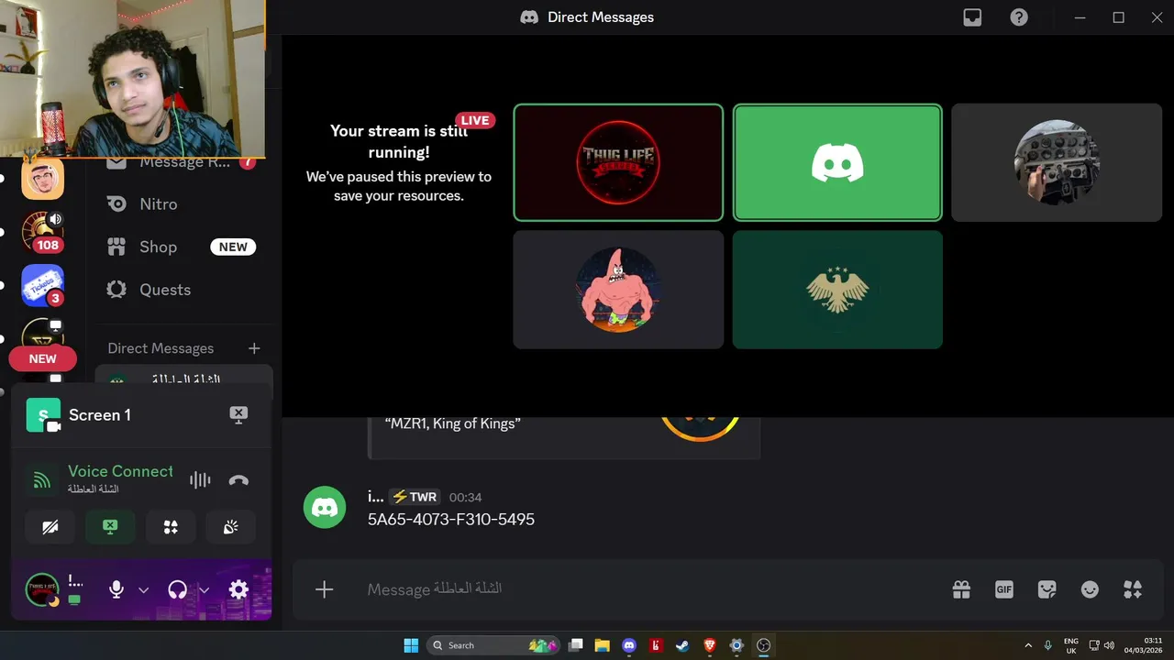Open the apps launcher in chat bar
The image size is (1174, 660).
click(1133, 589)
